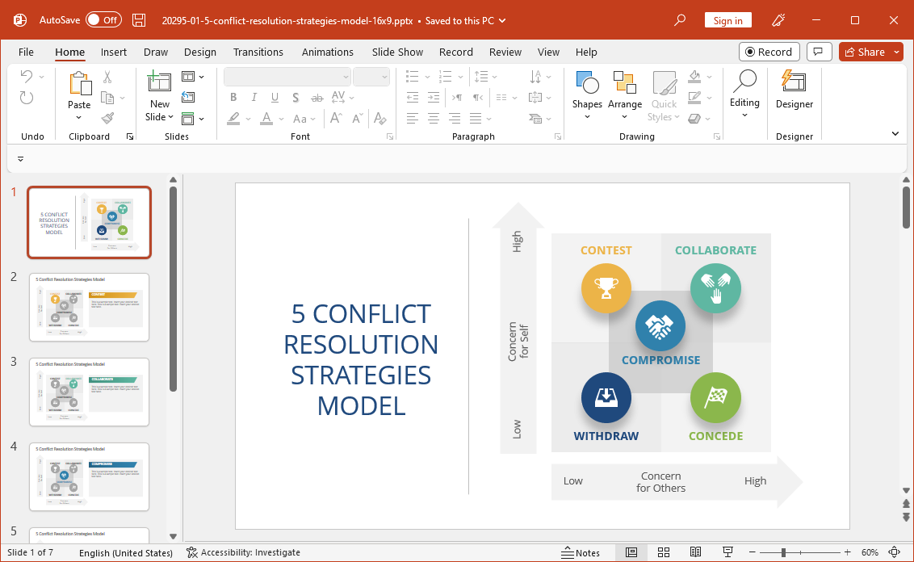Select slide 3 thumbnail in the panel
This screenshot has height=562, width=914.
click(x=89, y=392)
